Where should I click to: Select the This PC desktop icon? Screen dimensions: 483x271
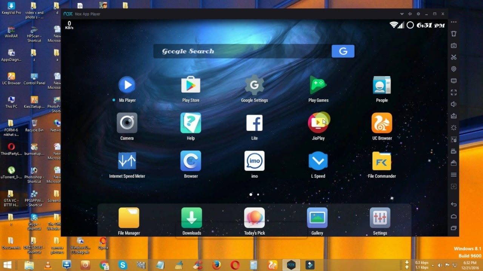11,102
